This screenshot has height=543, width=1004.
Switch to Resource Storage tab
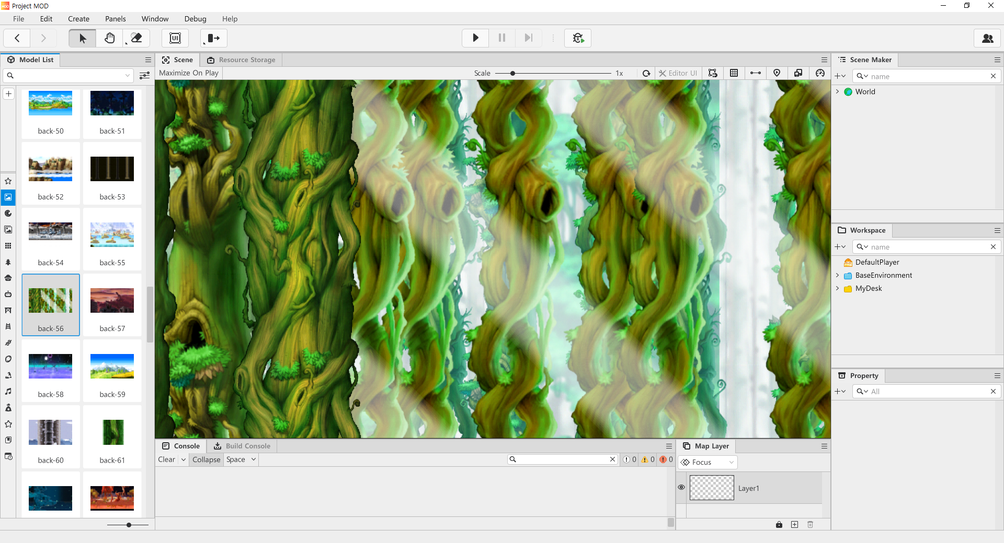(241, 60)
